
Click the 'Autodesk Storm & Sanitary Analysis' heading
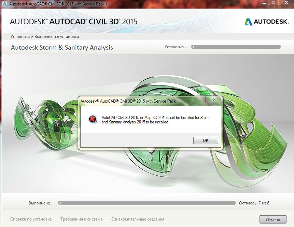[x=62, y=47]
